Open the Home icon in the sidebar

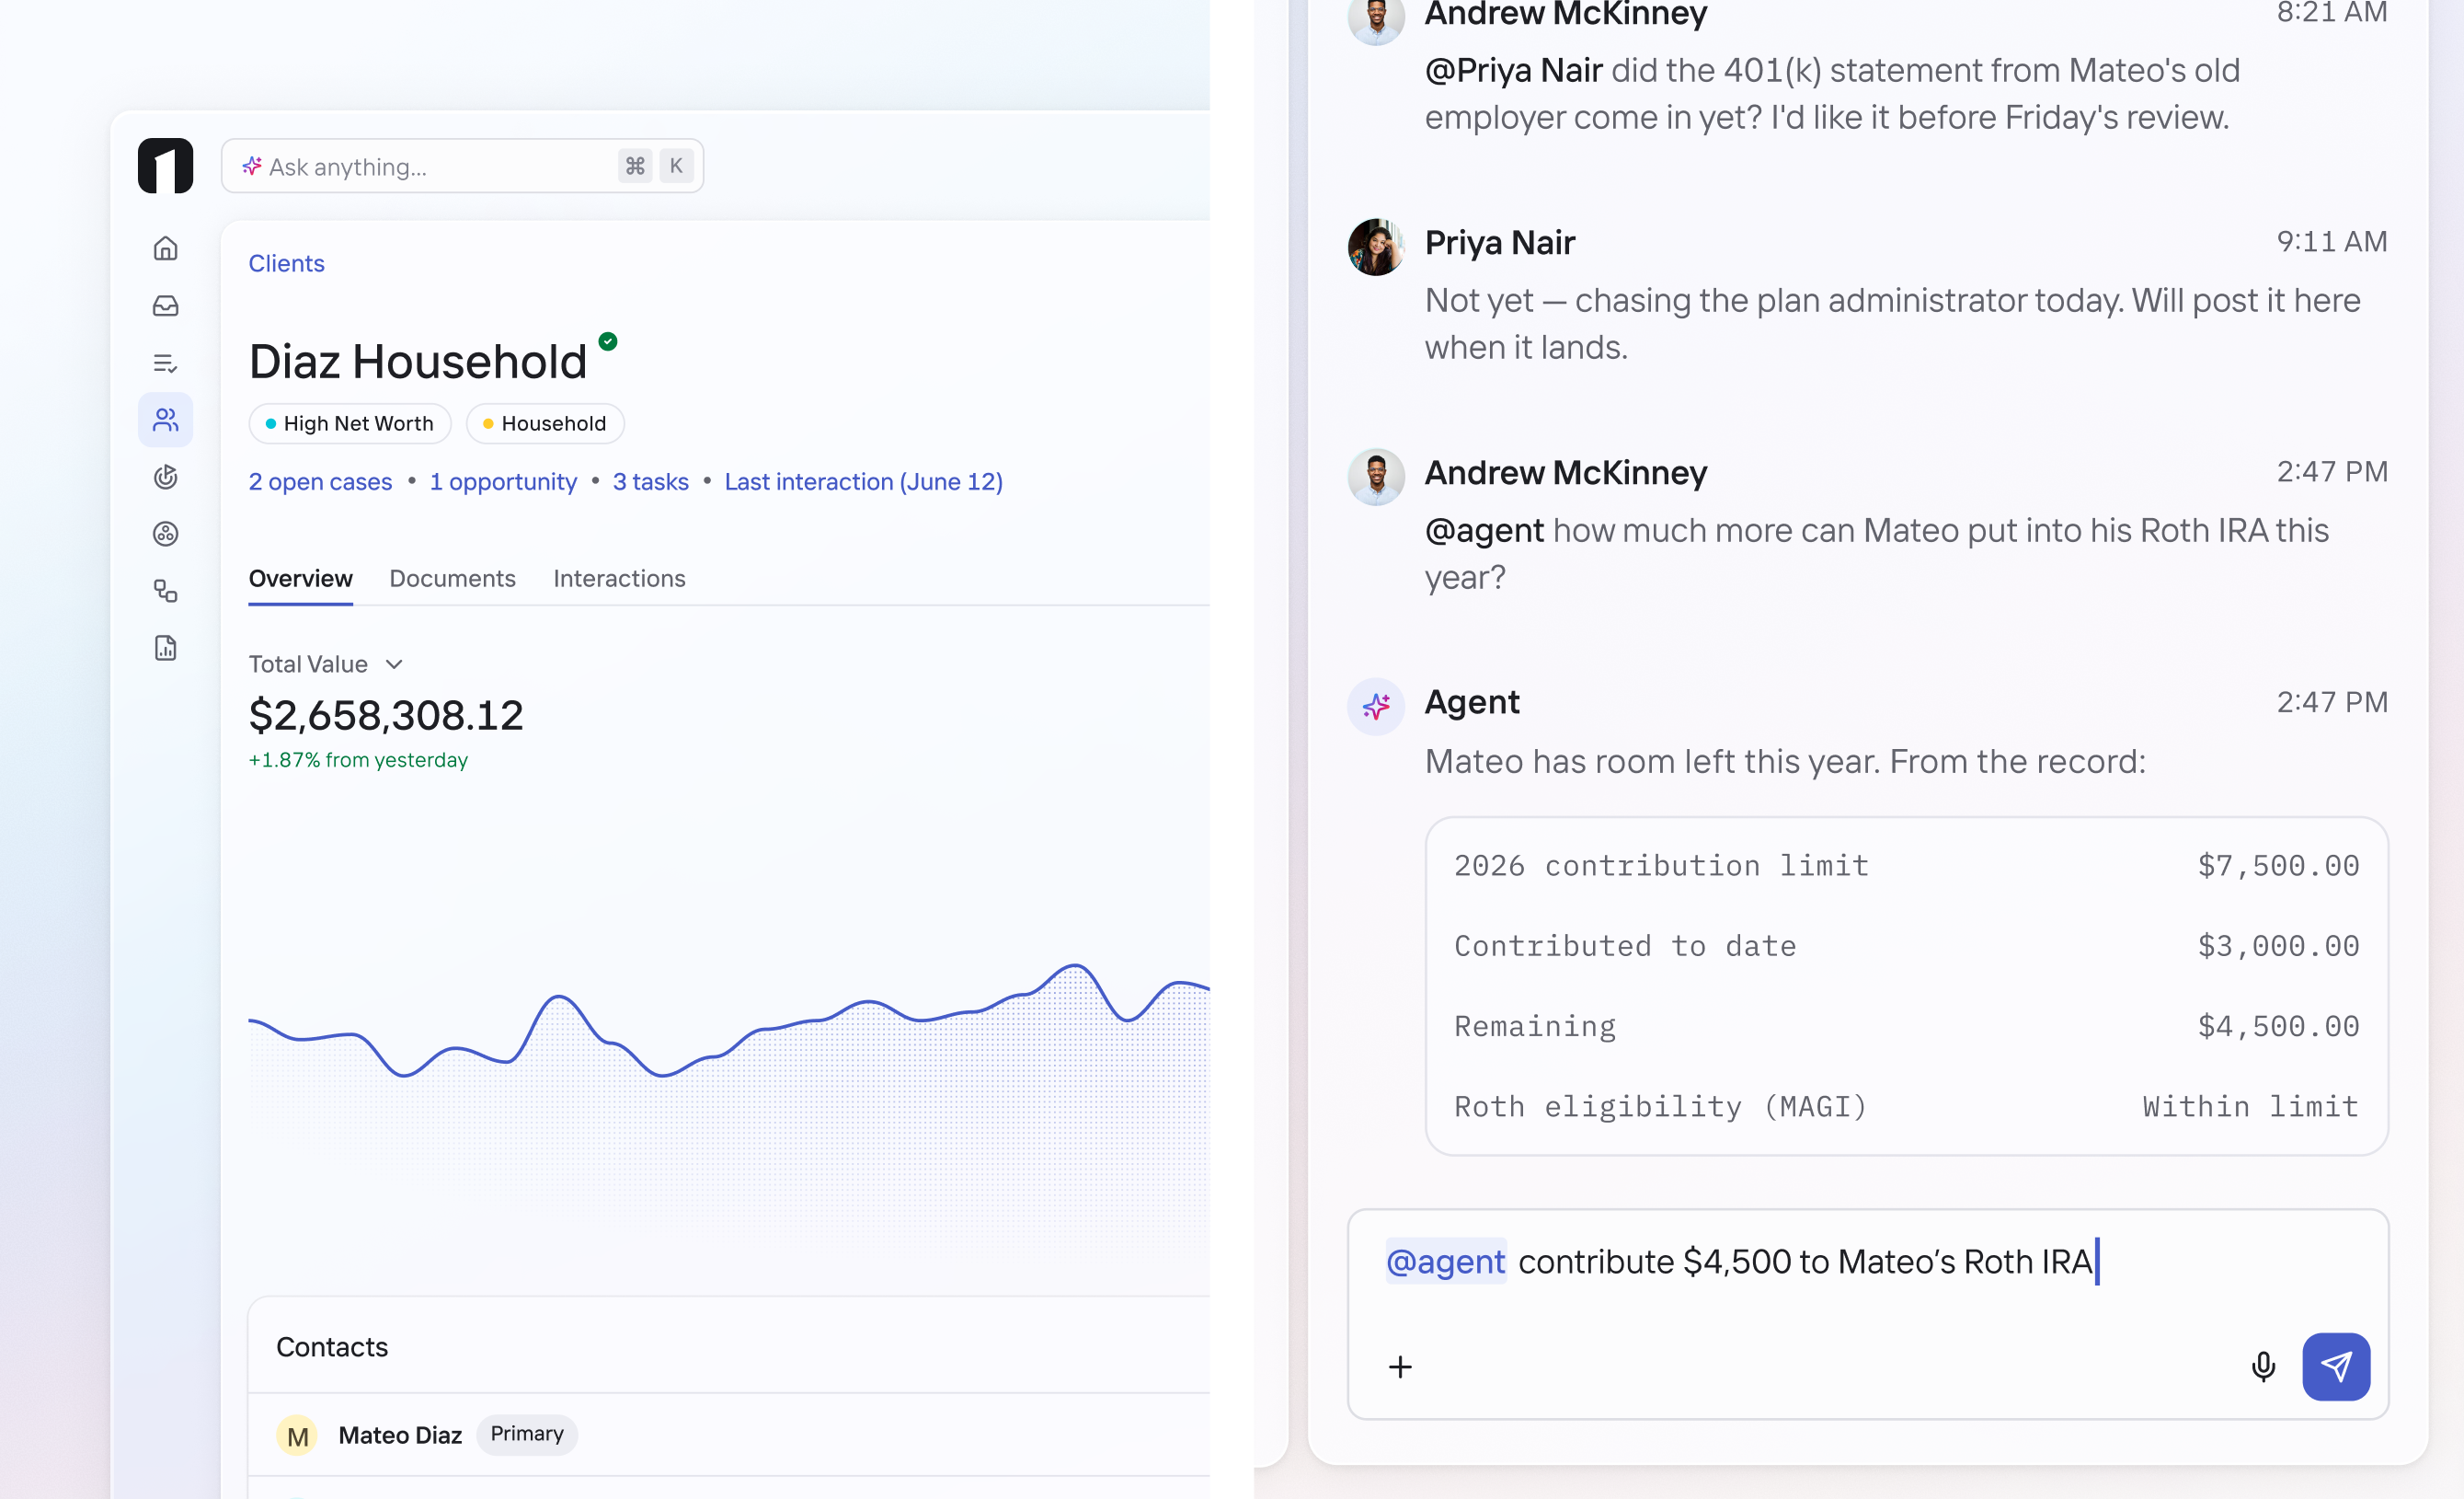point(166,248)
